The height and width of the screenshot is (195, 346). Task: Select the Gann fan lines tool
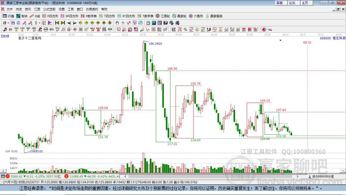pos(124,29)
